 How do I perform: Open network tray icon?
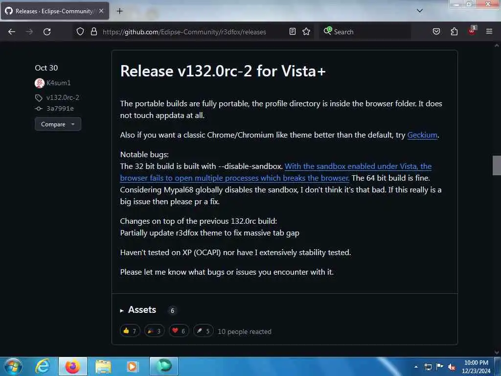[428, 367]
